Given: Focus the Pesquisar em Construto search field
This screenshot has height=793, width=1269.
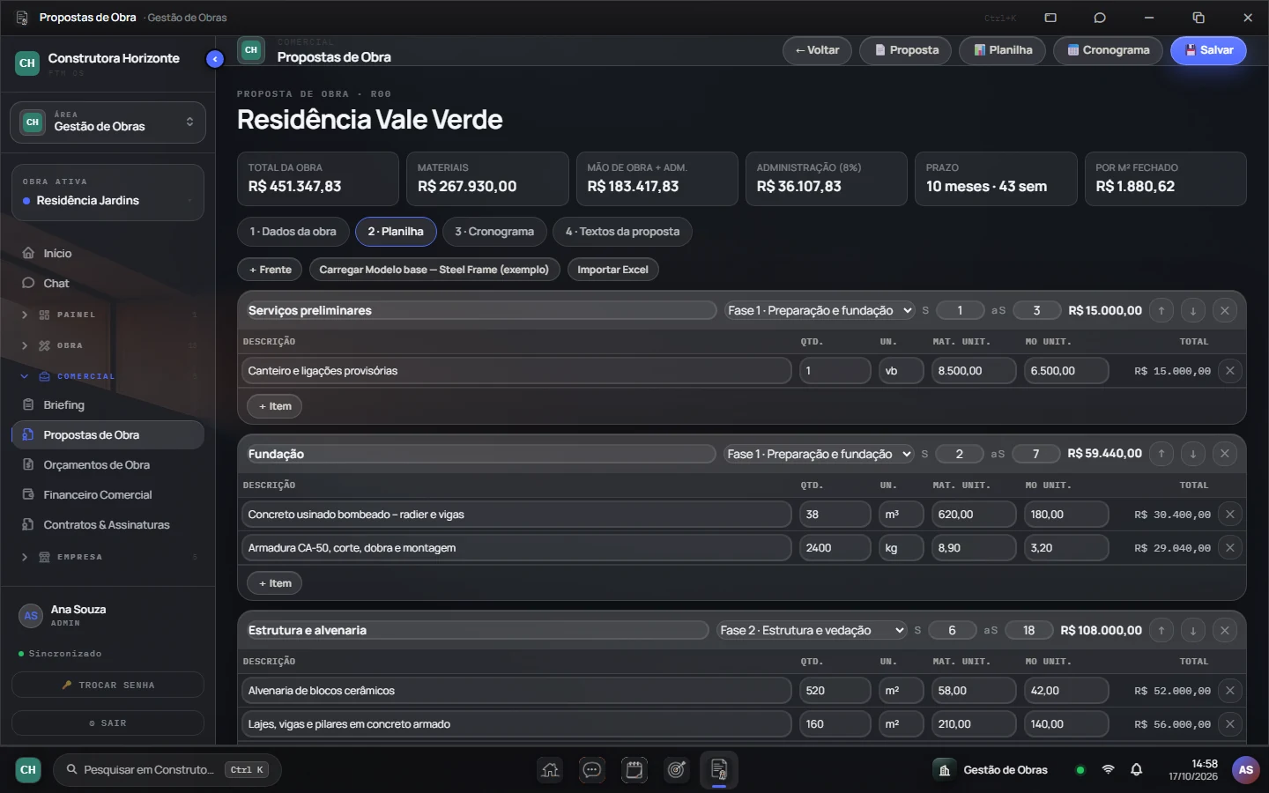Looking at the screenshot, I should point(167,770).
